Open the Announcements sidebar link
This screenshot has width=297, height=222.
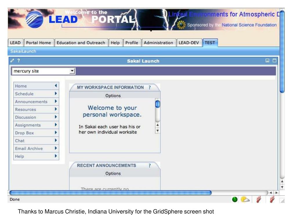coord(31,101)
